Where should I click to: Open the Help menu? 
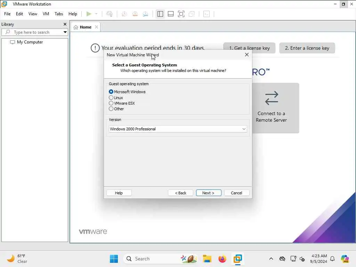click(73, 14)
